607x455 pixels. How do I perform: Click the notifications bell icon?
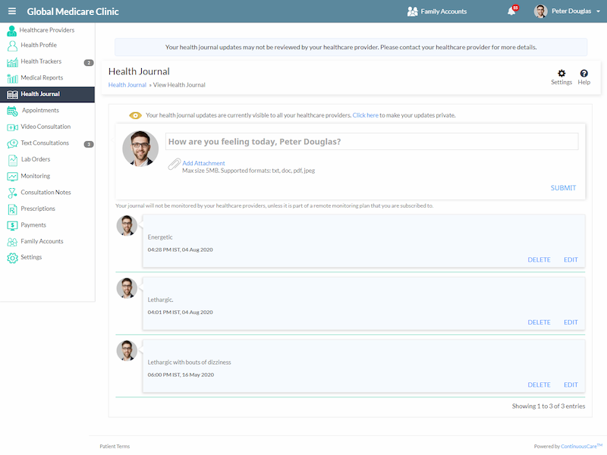coord(511,11)
